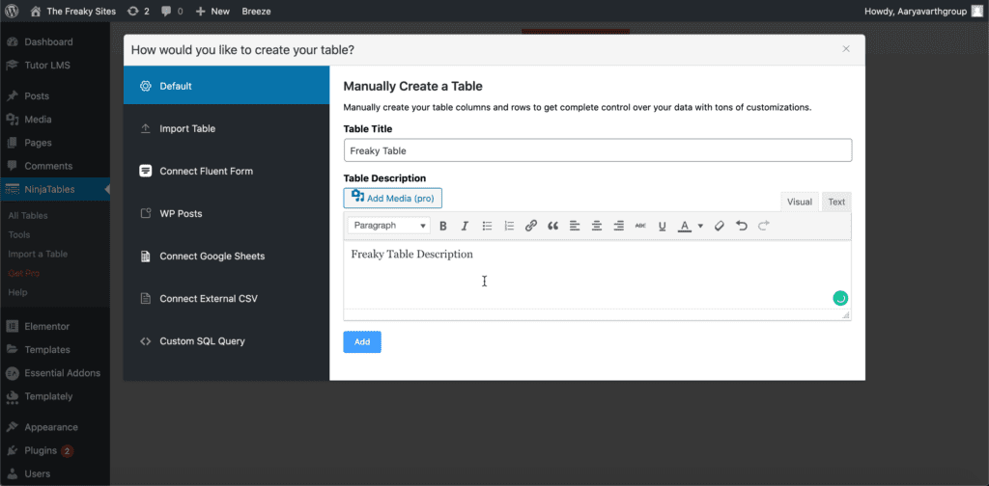Close the create table dialog
989x486 pixels.
click(x=846, y=49)
